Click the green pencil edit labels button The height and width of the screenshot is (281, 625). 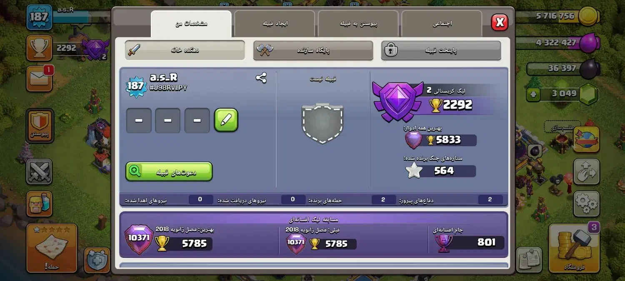point(226,120)
